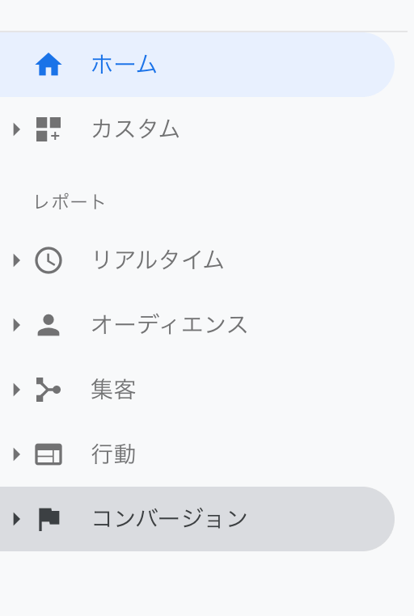Select the カスタム label
The image size is (414, 616).
[x=136, y=129]
